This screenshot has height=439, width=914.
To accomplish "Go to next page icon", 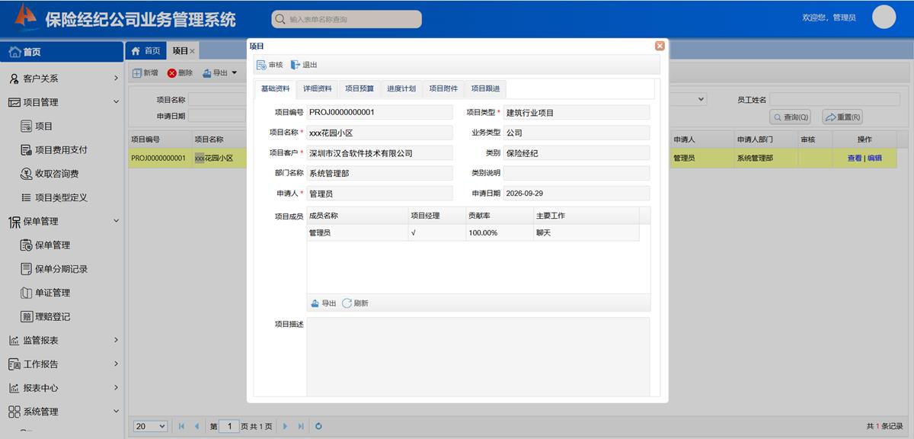I will pos(286,426).
